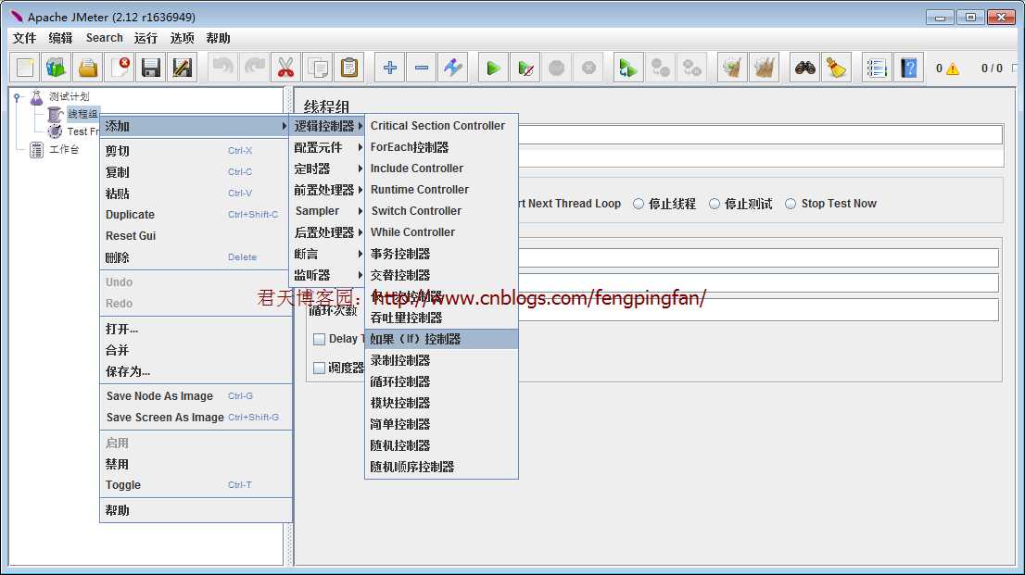The height and width of the screenshot is (575, 1025).
Task: Click the Remote Start All icon
Action: click(x=628, y=68)
